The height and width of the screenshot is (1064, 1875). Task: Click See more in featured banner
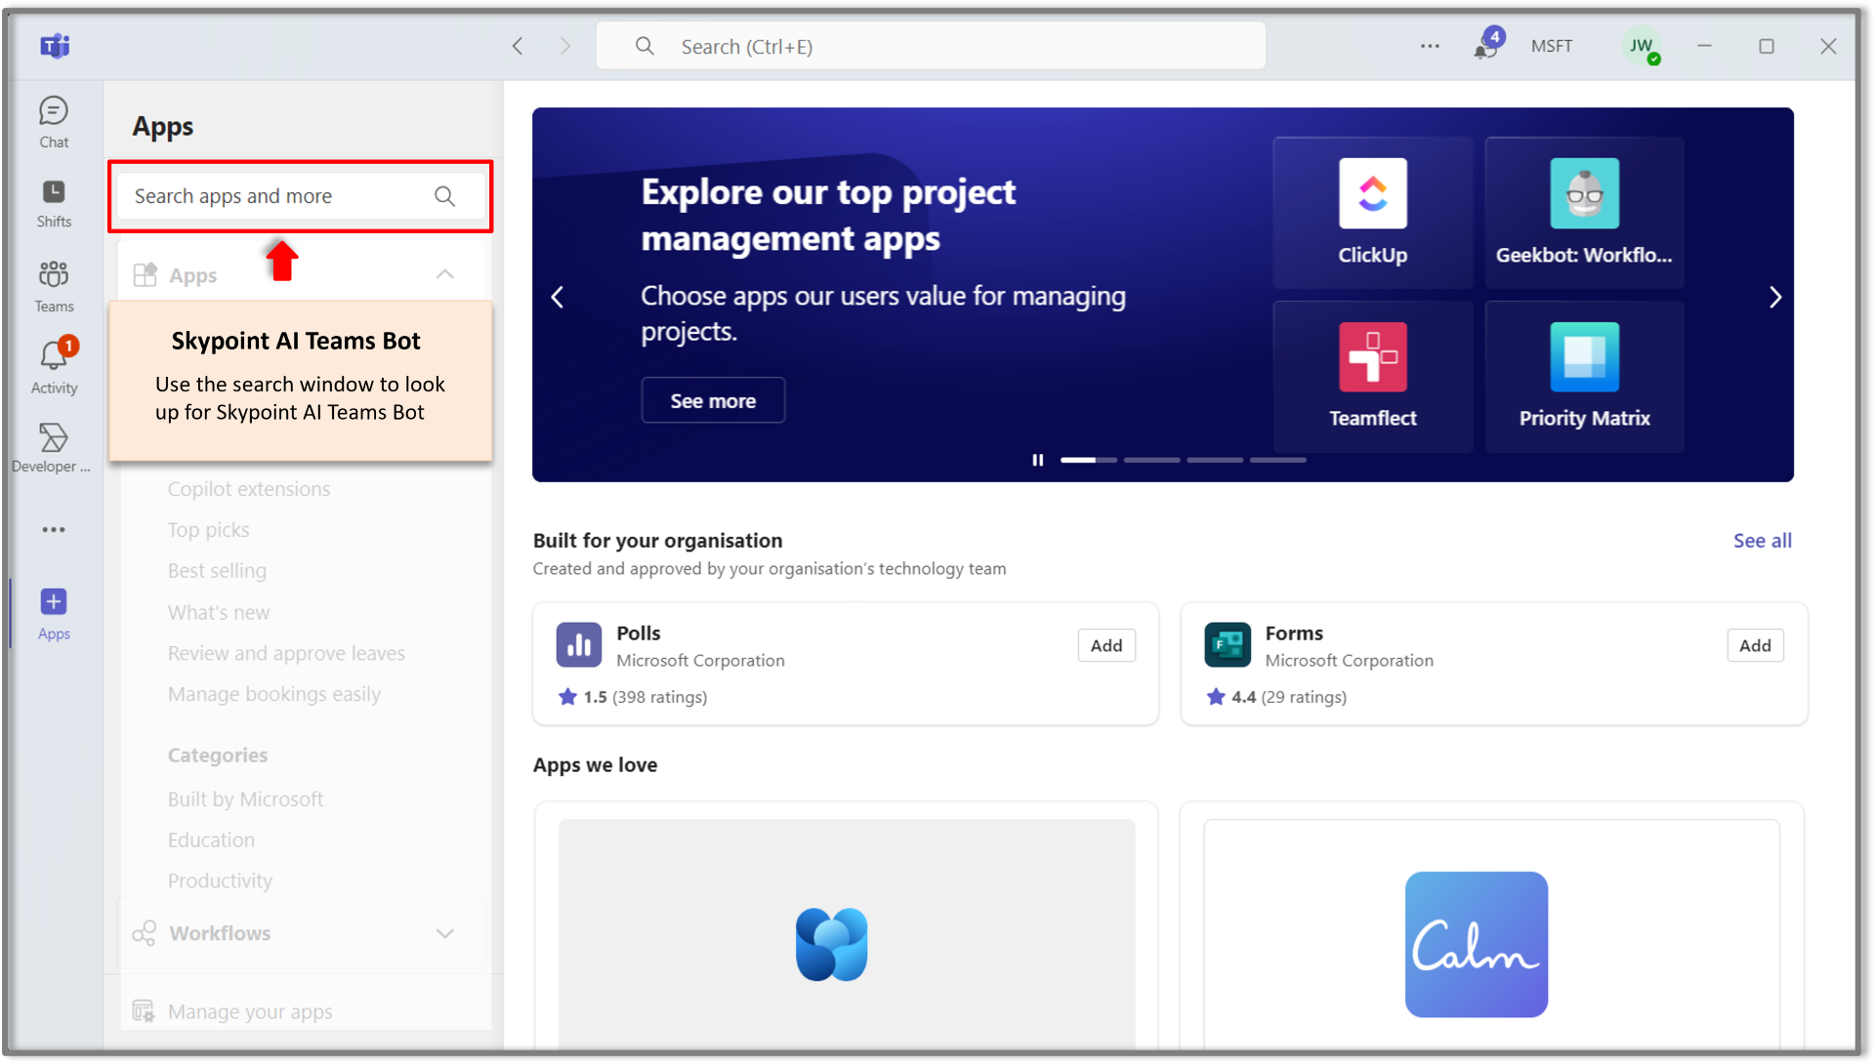tap(714, 400)
